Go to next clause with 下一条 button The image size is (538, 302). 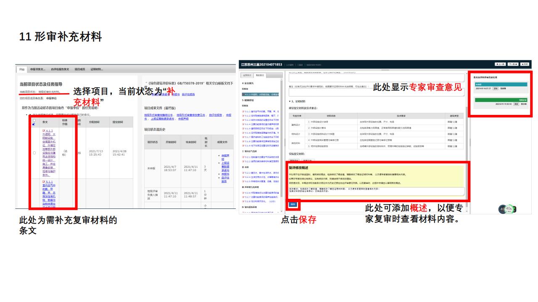(x=513, y=64)
